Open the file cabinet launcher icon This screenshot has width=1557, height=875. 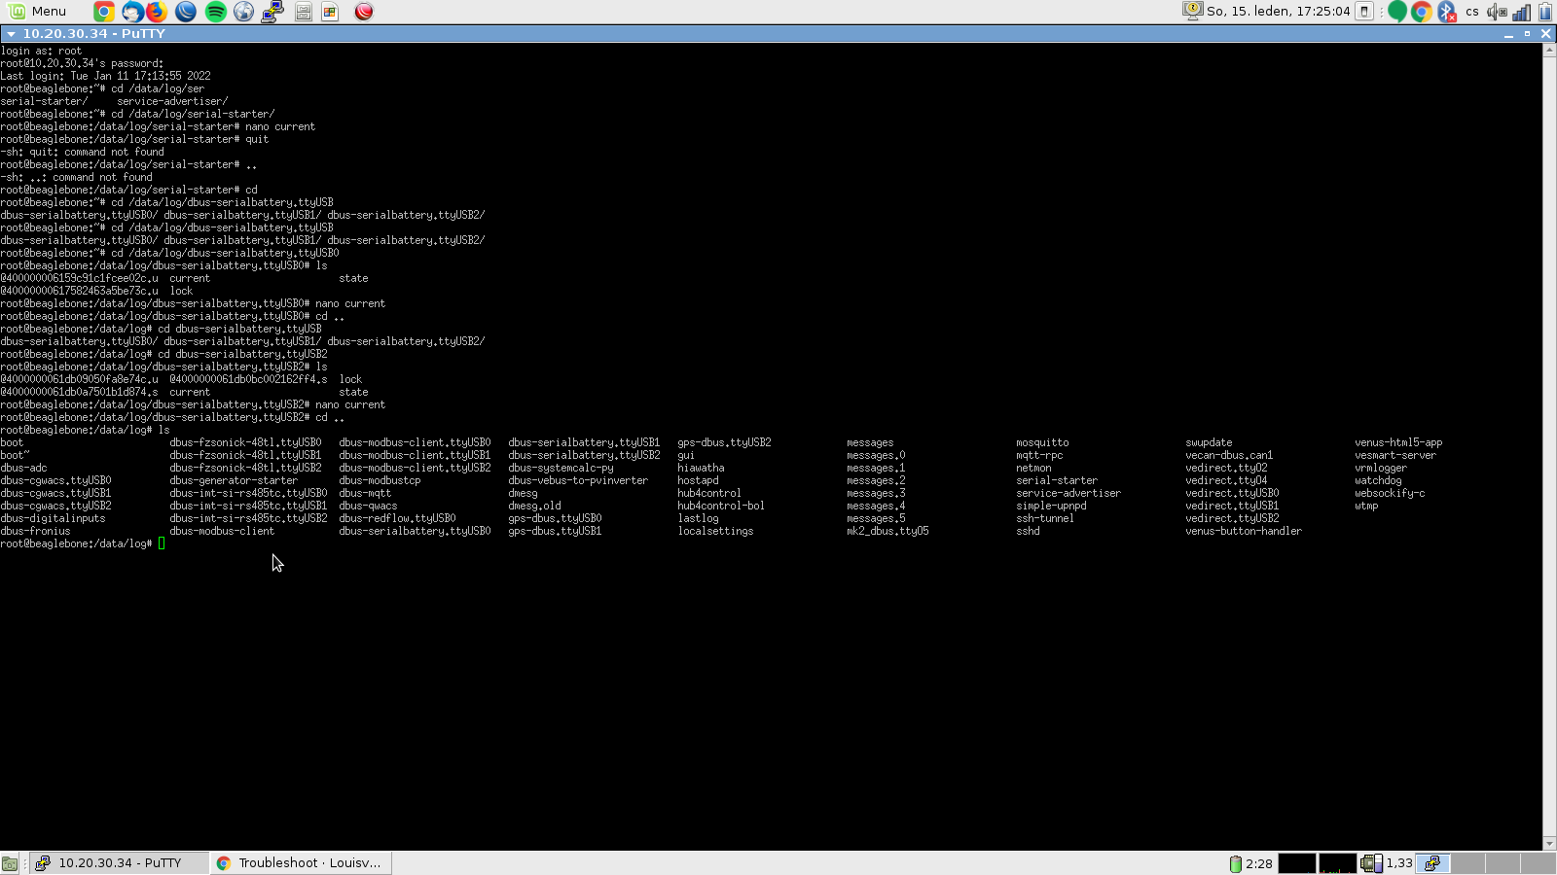coord(304,12)
